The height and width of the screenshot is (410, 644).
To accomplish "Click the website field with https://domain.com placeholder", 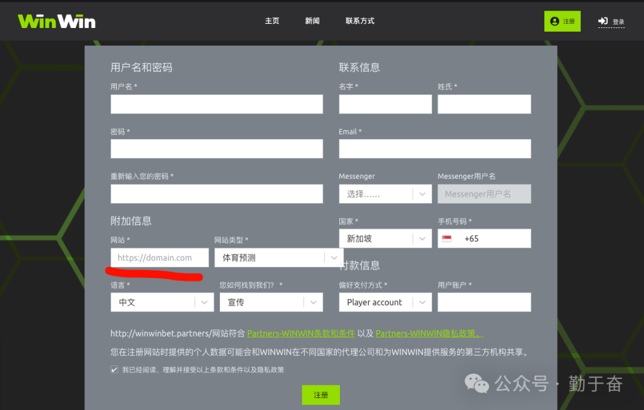I will pos(159,257).
